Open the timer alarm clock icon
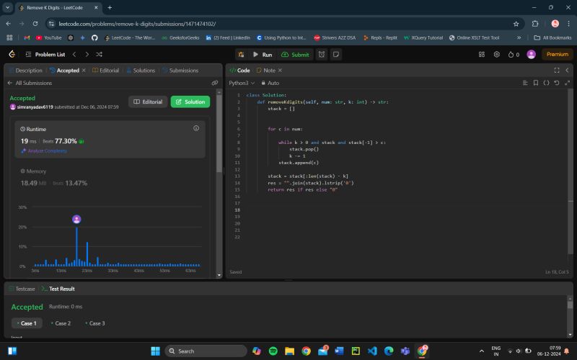Viewport: 577px width, 360px height. click(x=322, y=54)
